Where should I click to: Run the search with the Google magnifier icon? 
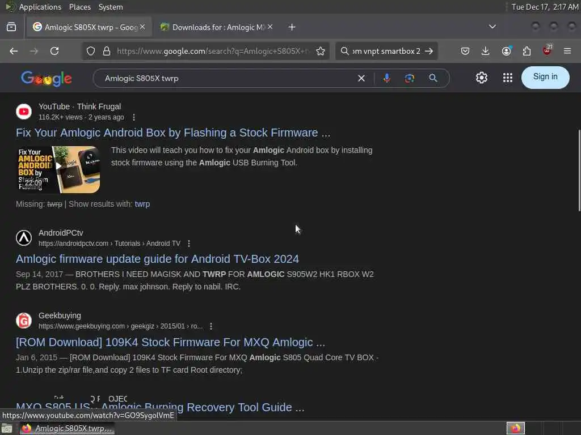pos(433,78)
